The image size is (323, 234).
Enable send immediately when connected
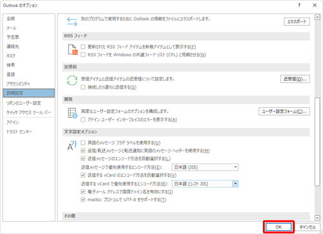click(x=83, y=87)
